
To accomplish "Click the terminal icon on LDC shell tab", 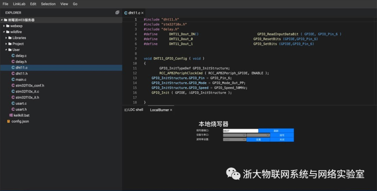I will [x=126, y=110].
